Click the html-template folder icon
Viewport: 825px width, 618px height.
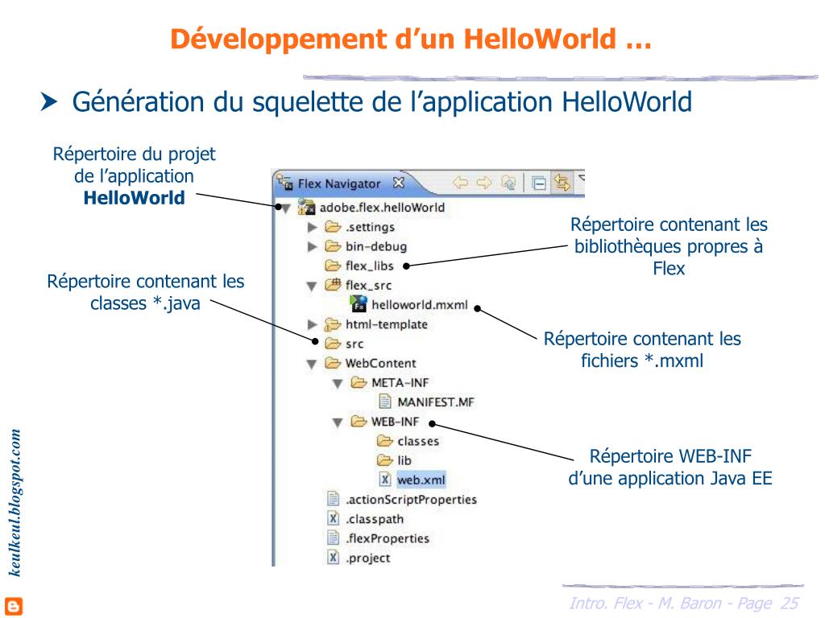(333, 324)
